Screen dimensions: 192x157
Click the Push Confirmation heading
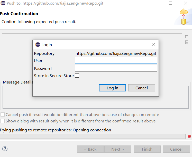[x=19, y=14]
